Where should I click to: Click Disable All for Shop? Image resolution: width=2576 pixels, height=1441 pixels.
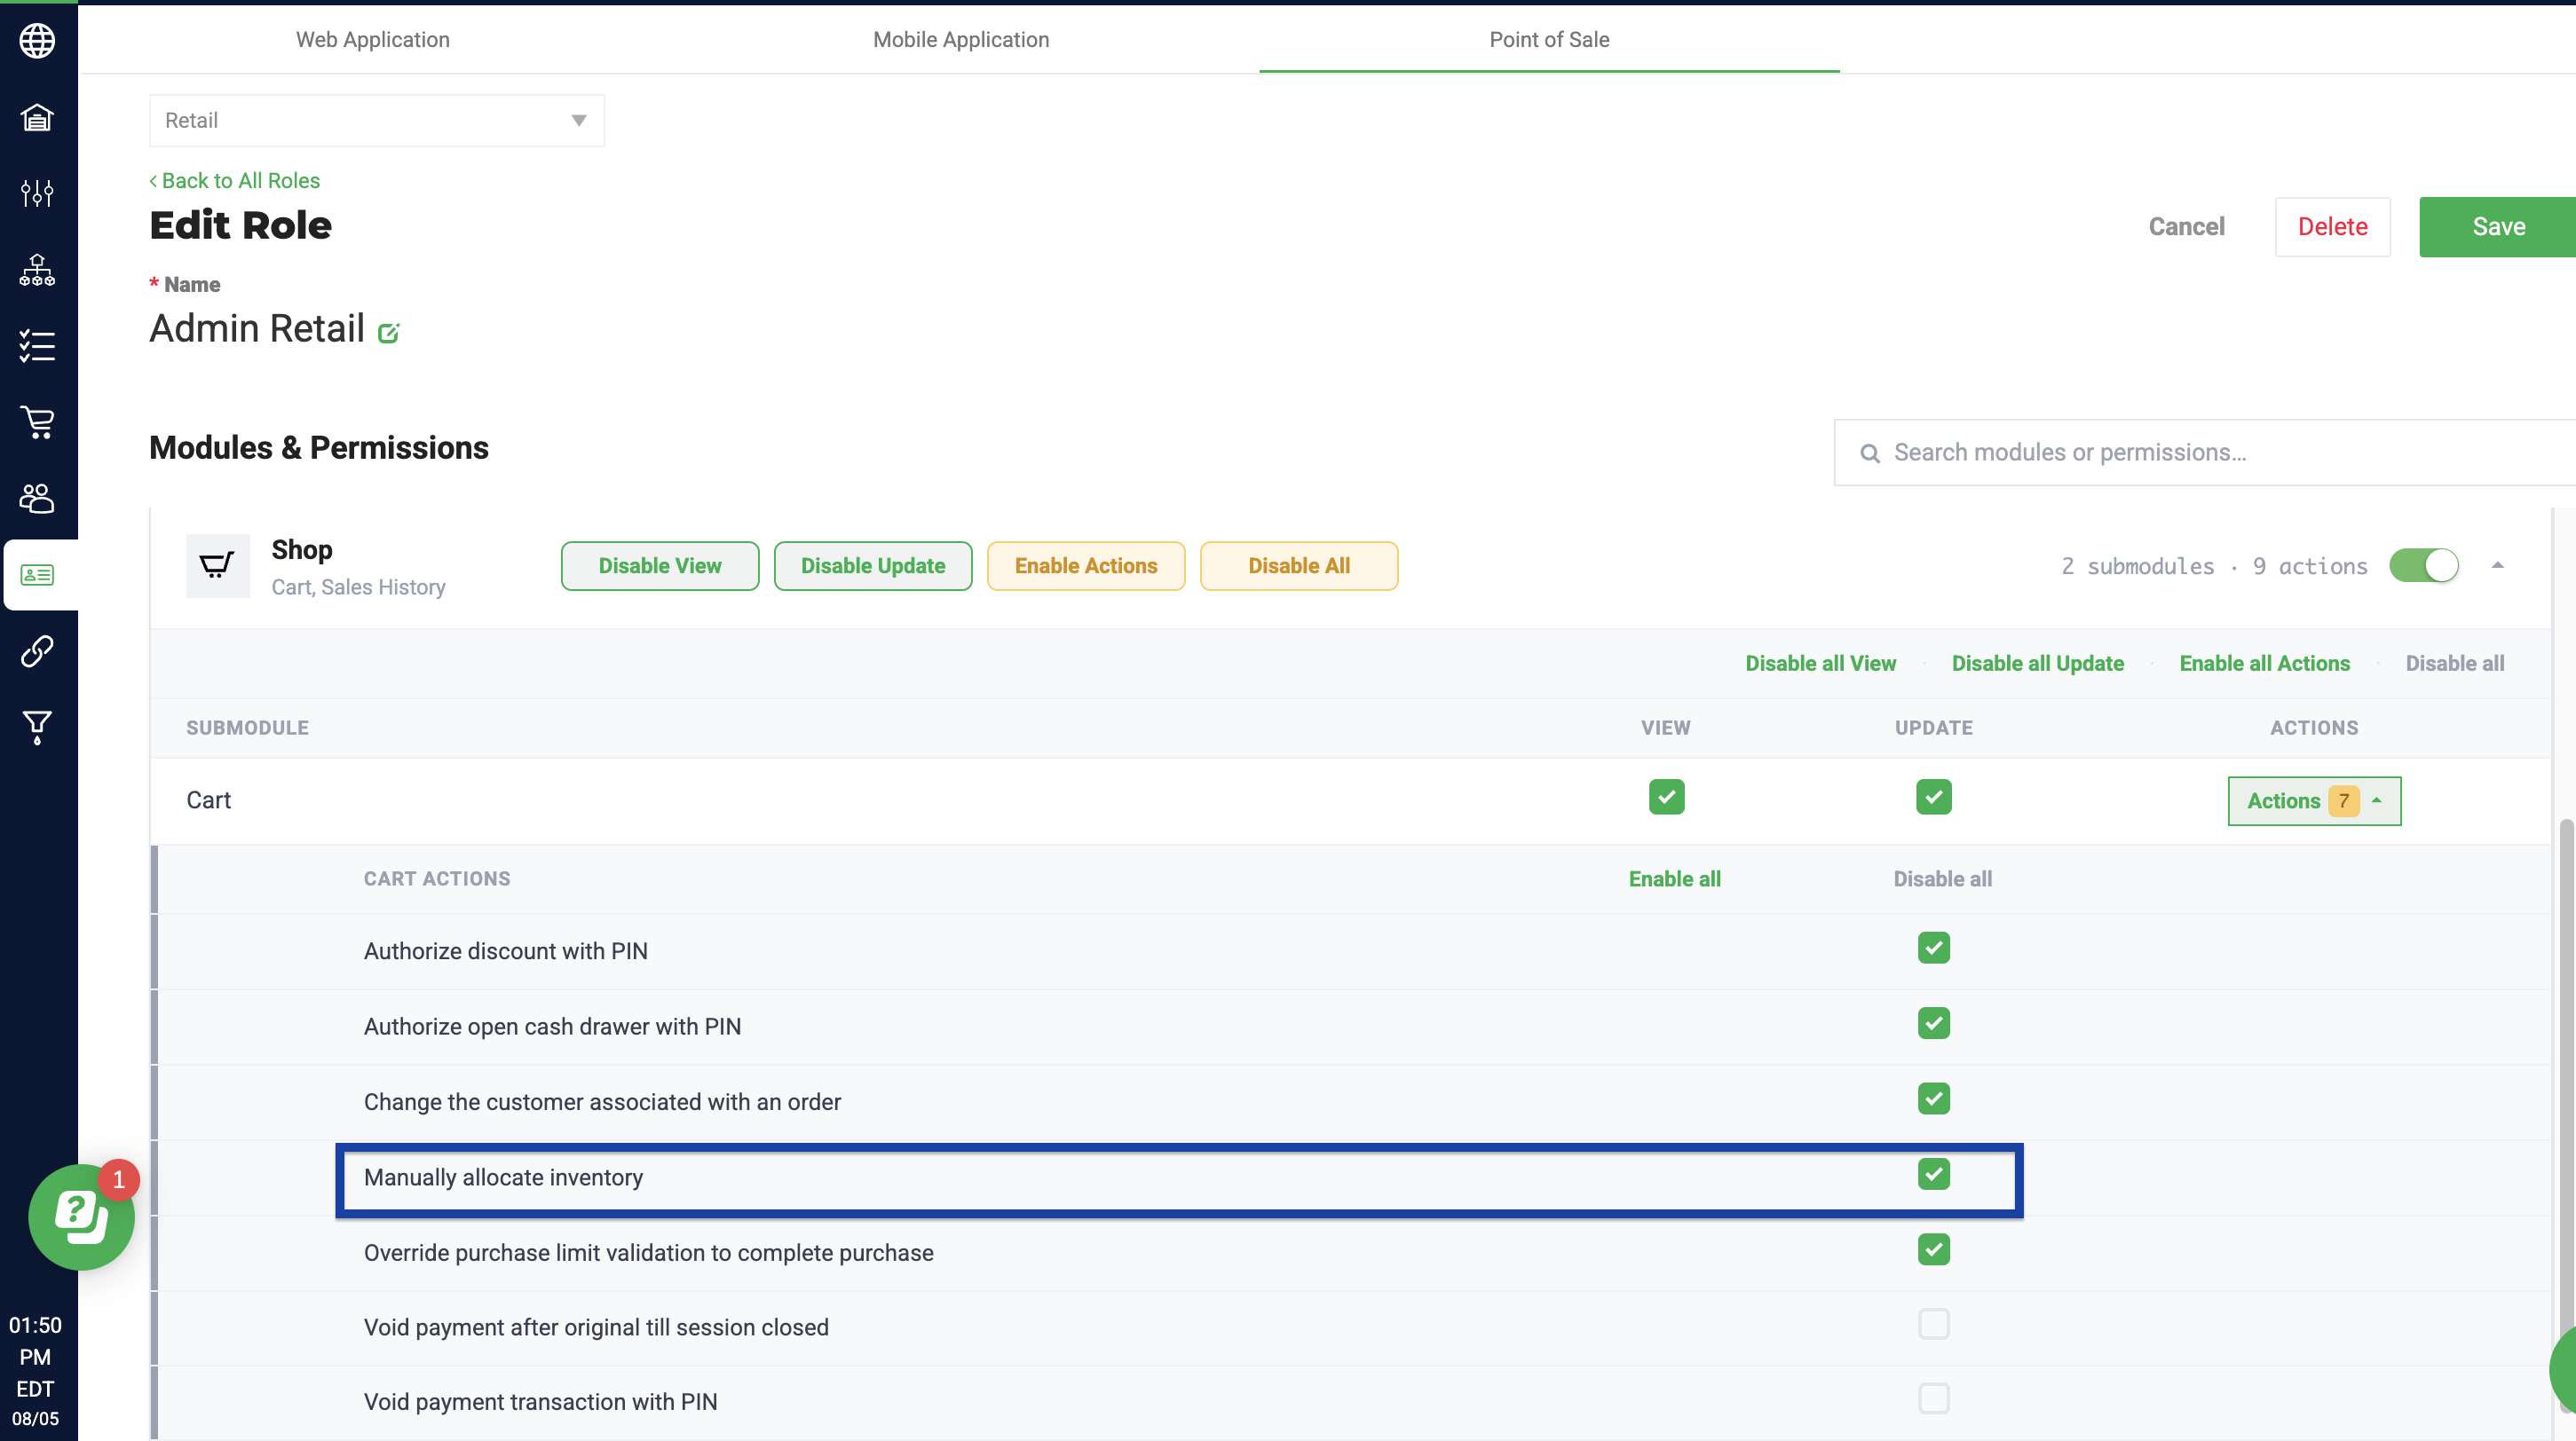tap(1298, 565)
